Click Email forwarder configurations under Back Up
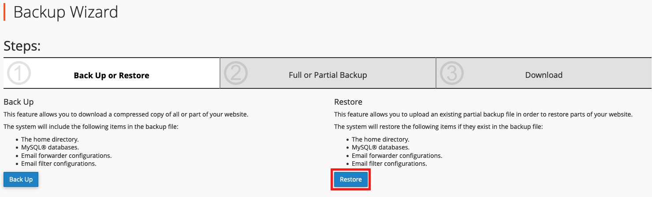The width and height of the screenshot is (652, 197). (x=66, y=156)
